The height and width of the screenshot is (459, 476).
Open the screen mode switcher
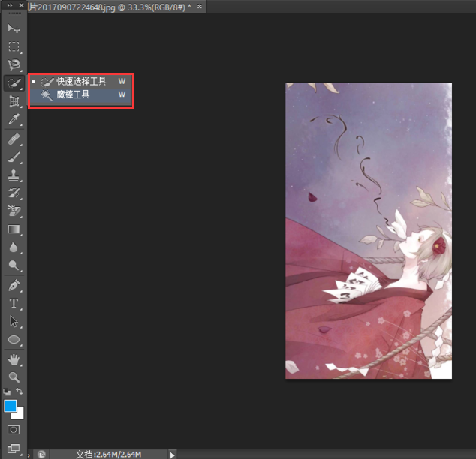coord(14,448)
